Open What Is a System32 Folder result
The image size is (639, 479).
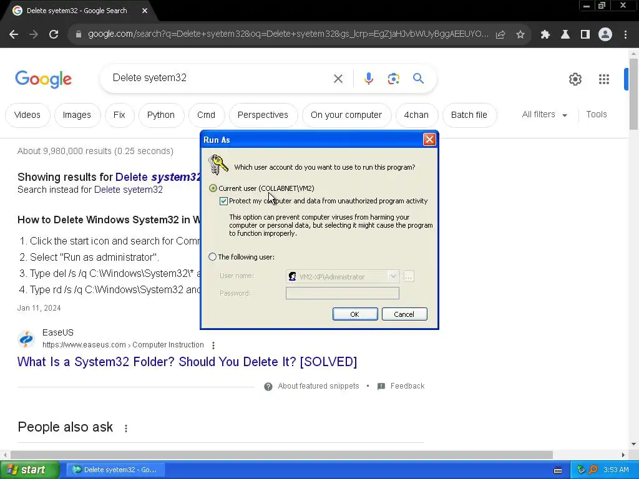click(187, 362)
